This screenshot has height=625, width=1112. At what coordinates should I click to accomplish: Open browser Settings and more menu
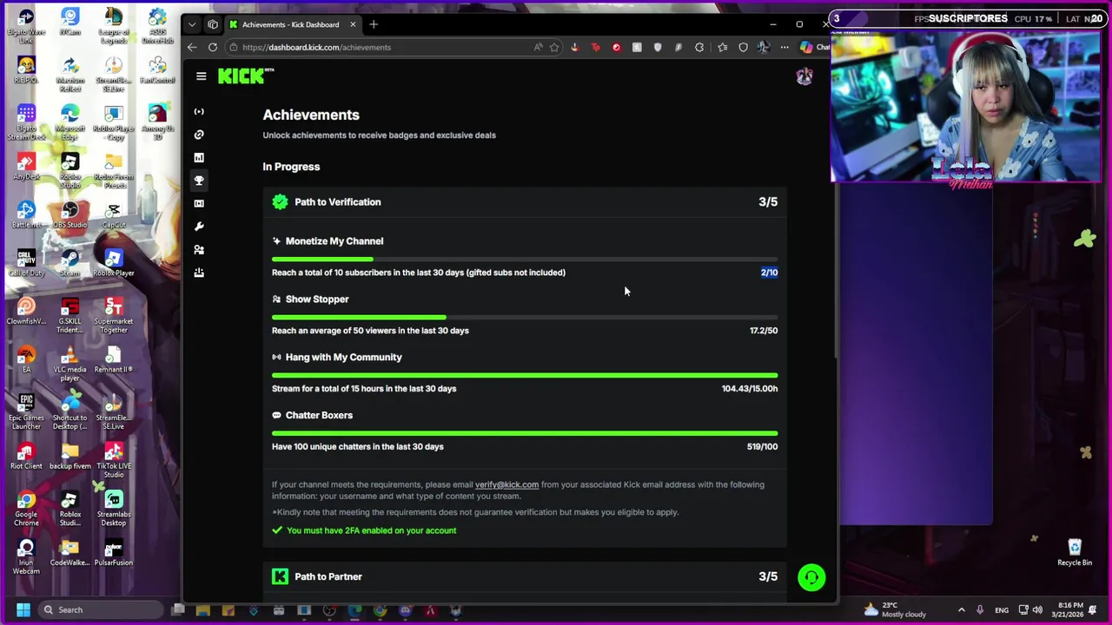point(784,47)
